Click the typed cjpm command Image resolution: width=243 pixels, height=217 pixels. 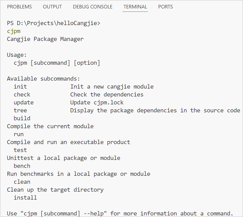pos(14,31)
